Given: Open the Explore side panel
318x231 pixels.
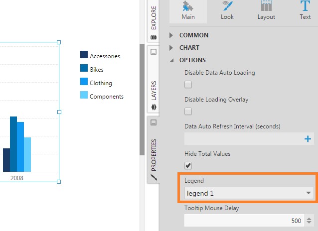Looking at the screenshot, I should click(154, 22).
